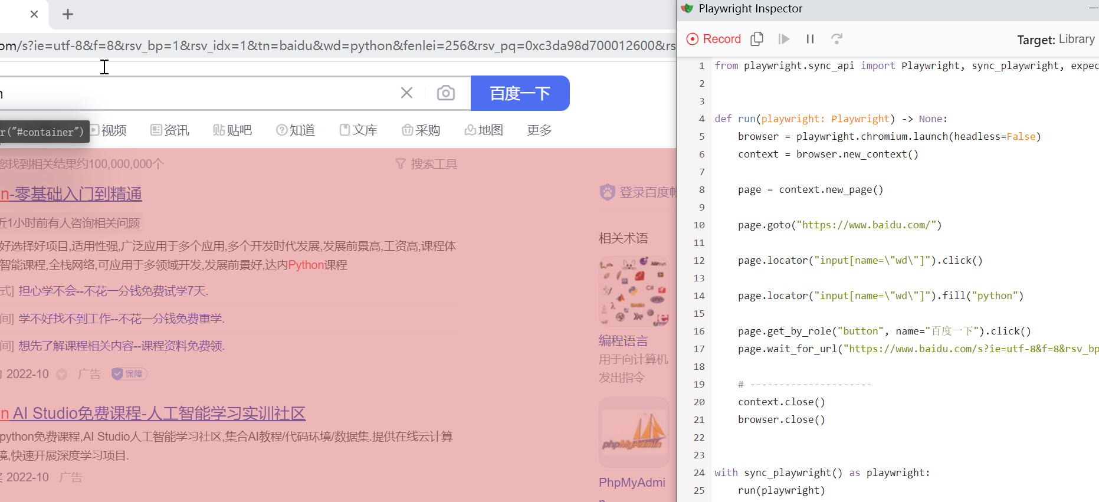1099x502 pixels.
Task: Click the browser address bar URL
Action: [337, 45]
